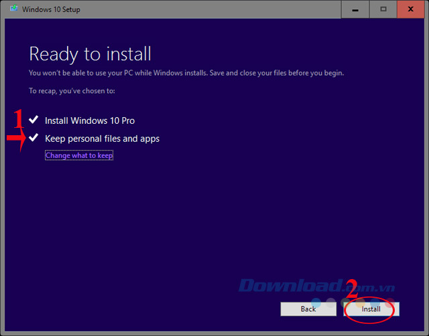The height and width of the screenshot is (336, 429).
Task: Click the 'Windows 10 Setup' window title
Action: tap(51, 9)
